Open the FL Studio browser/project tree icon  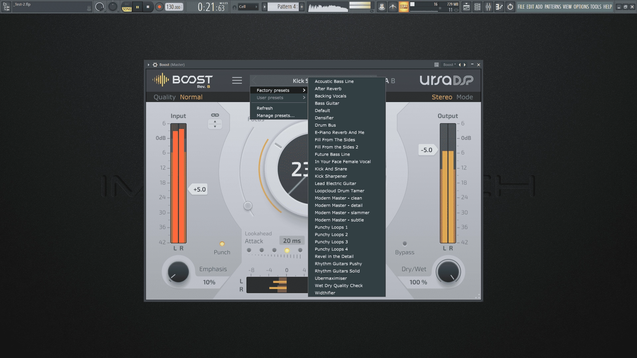point(6,7)
